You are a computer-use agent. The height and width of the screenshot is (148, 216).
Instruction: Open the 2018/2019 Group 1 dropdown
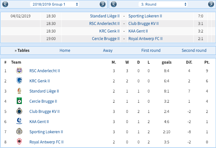click(x=55, y=4)
